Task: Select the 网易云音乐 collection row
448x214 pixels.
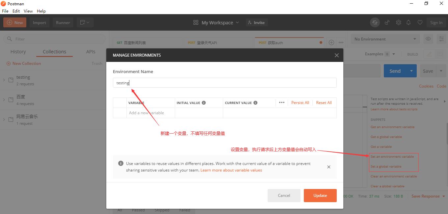Action: [54, 120]
